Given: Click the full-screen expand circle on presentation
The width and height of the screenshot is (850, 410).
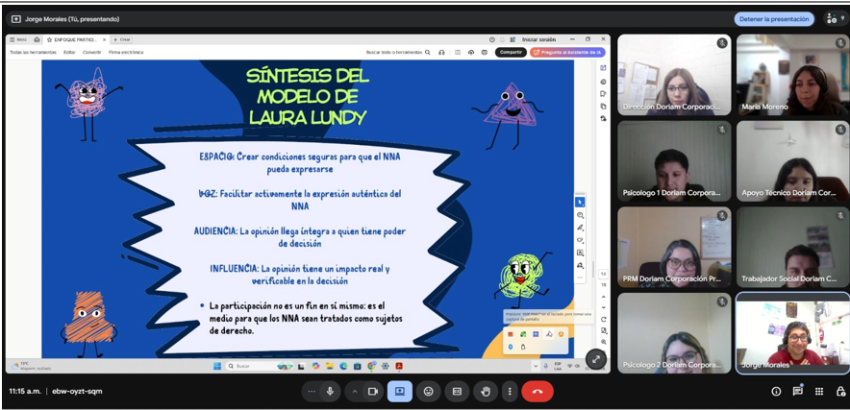Looking at the screenshot, I should click(596, 358).
